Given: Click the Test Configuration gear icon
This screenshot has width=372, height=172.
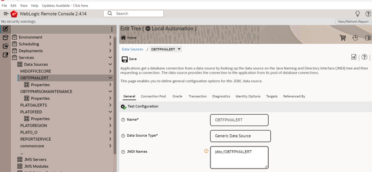Looking at the screenshot, I should pos(123,107).
